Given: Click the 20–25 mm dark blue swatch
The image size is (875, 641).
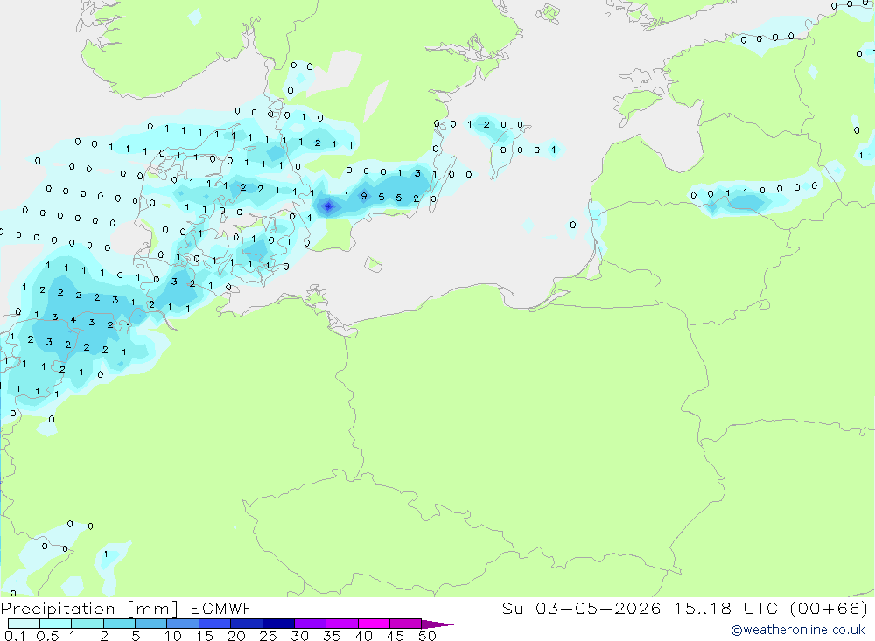Looking at the screenshot, I should click(247, 624).
